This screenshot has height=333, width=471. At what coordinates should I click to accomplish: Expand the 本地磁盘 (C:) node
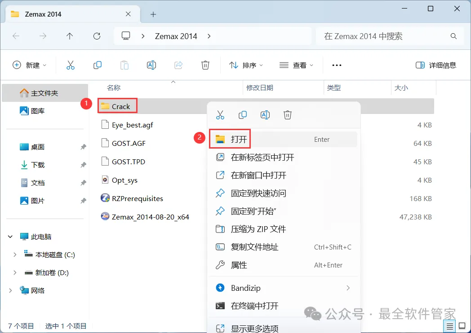[15, 255]
